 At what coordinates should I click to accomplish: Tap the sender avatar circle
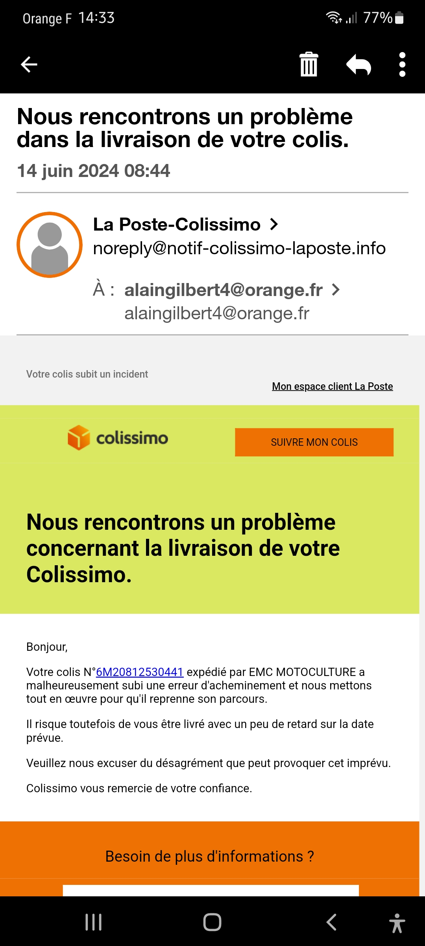(x=50, y=245)
